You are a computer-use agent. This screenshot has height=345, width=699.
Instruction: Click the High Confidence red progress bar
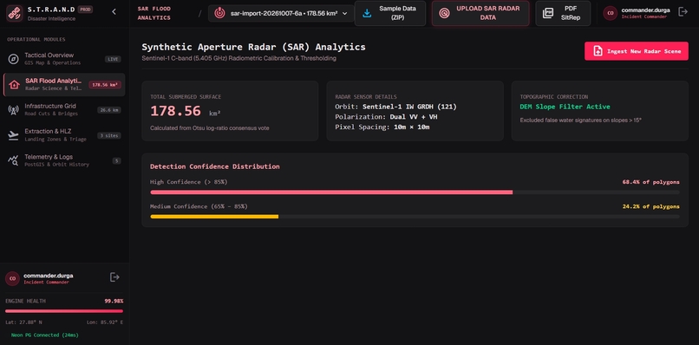click(331, 192)
